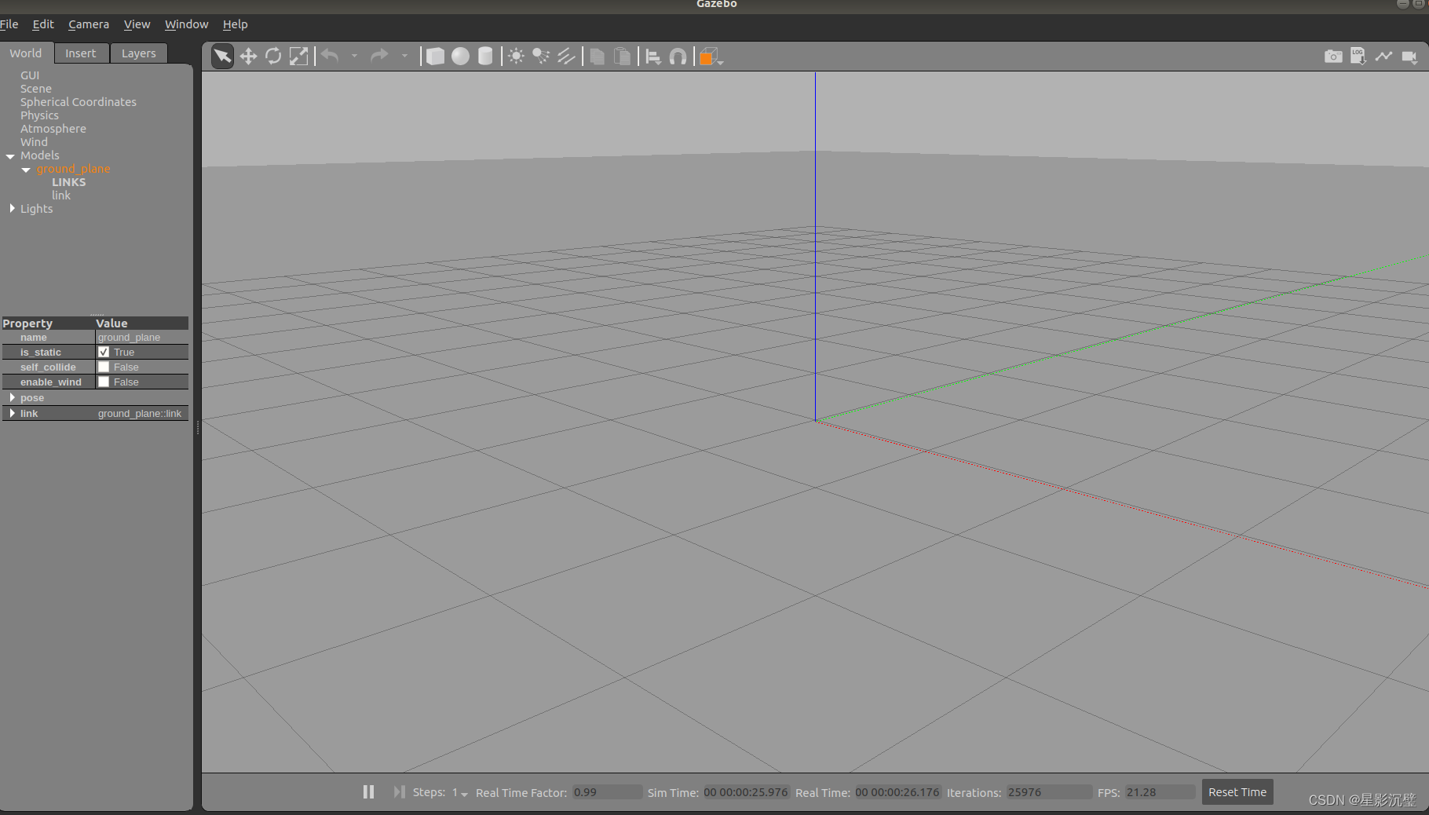The image size is (1429, 815).
Task: Click the Iterations value 25976
Action: coord(1048,792)
